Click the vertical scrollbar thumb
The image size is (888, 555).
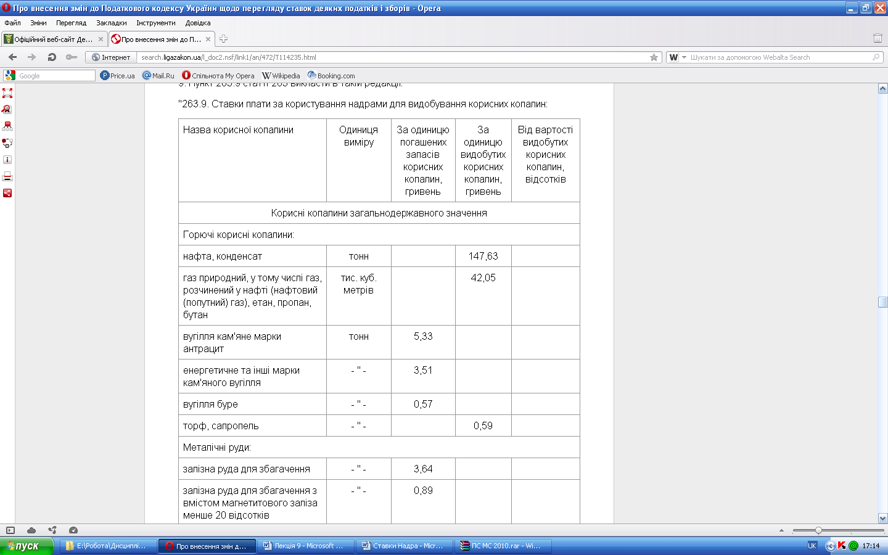882,302
